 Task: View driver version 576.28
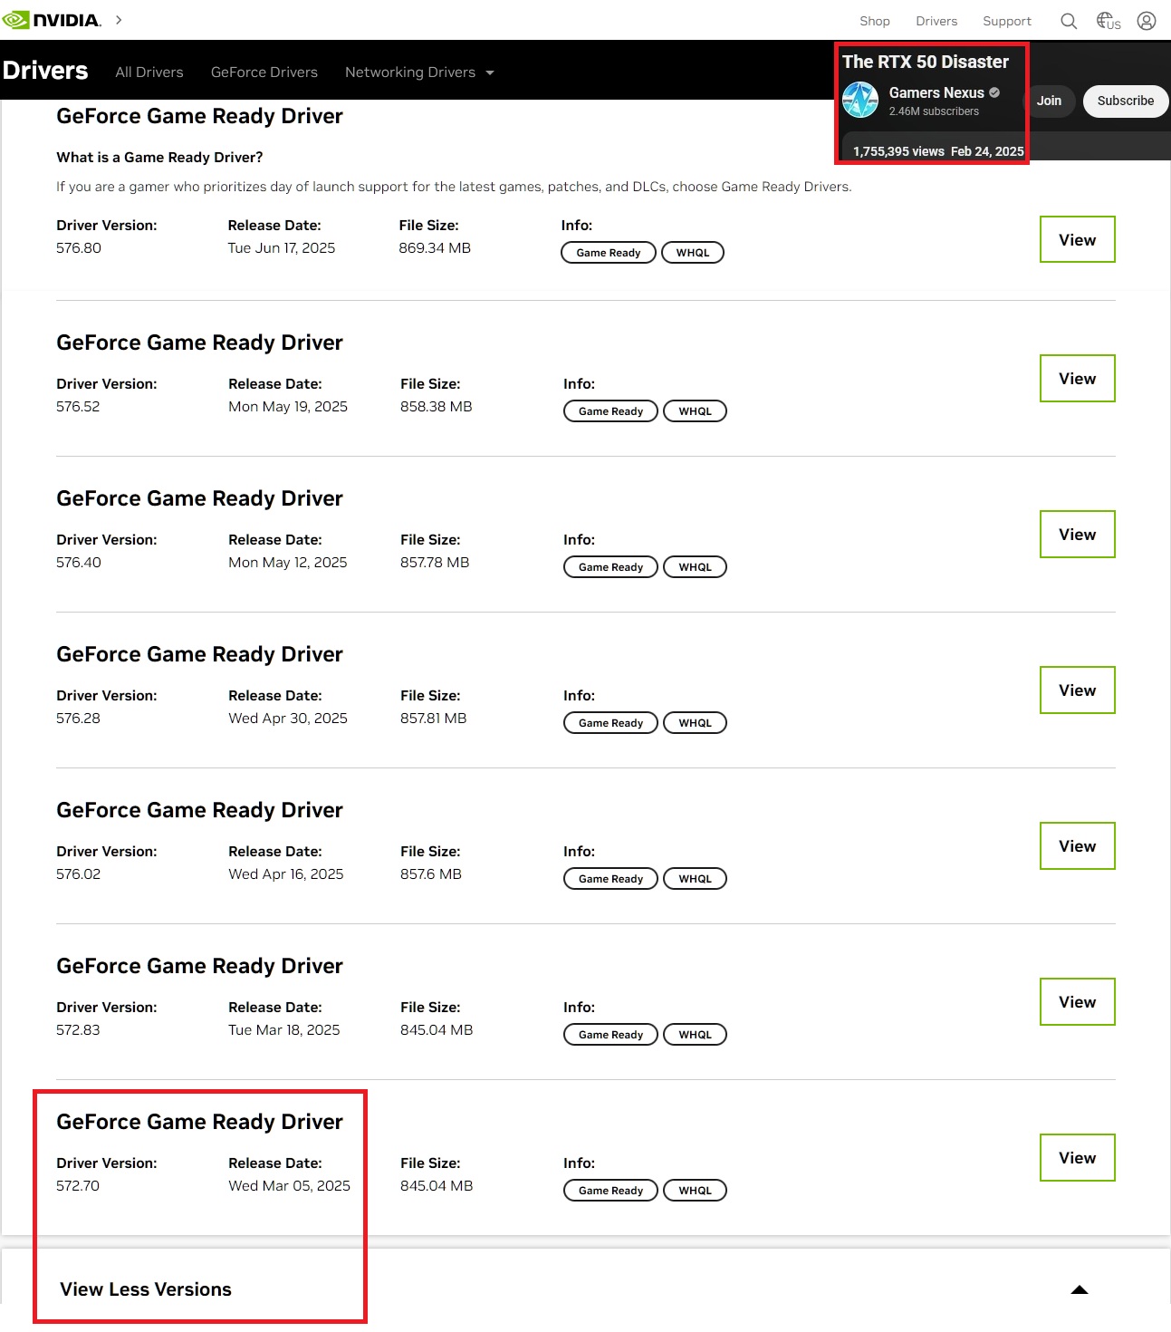click(x=1078, y=690)
